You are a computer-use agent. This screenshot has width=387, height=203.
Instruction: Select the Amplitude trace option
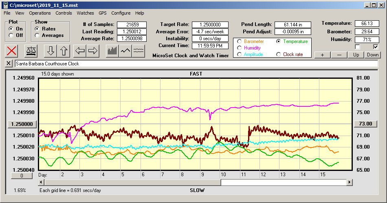pyautogui.click(x=239, y=54)
